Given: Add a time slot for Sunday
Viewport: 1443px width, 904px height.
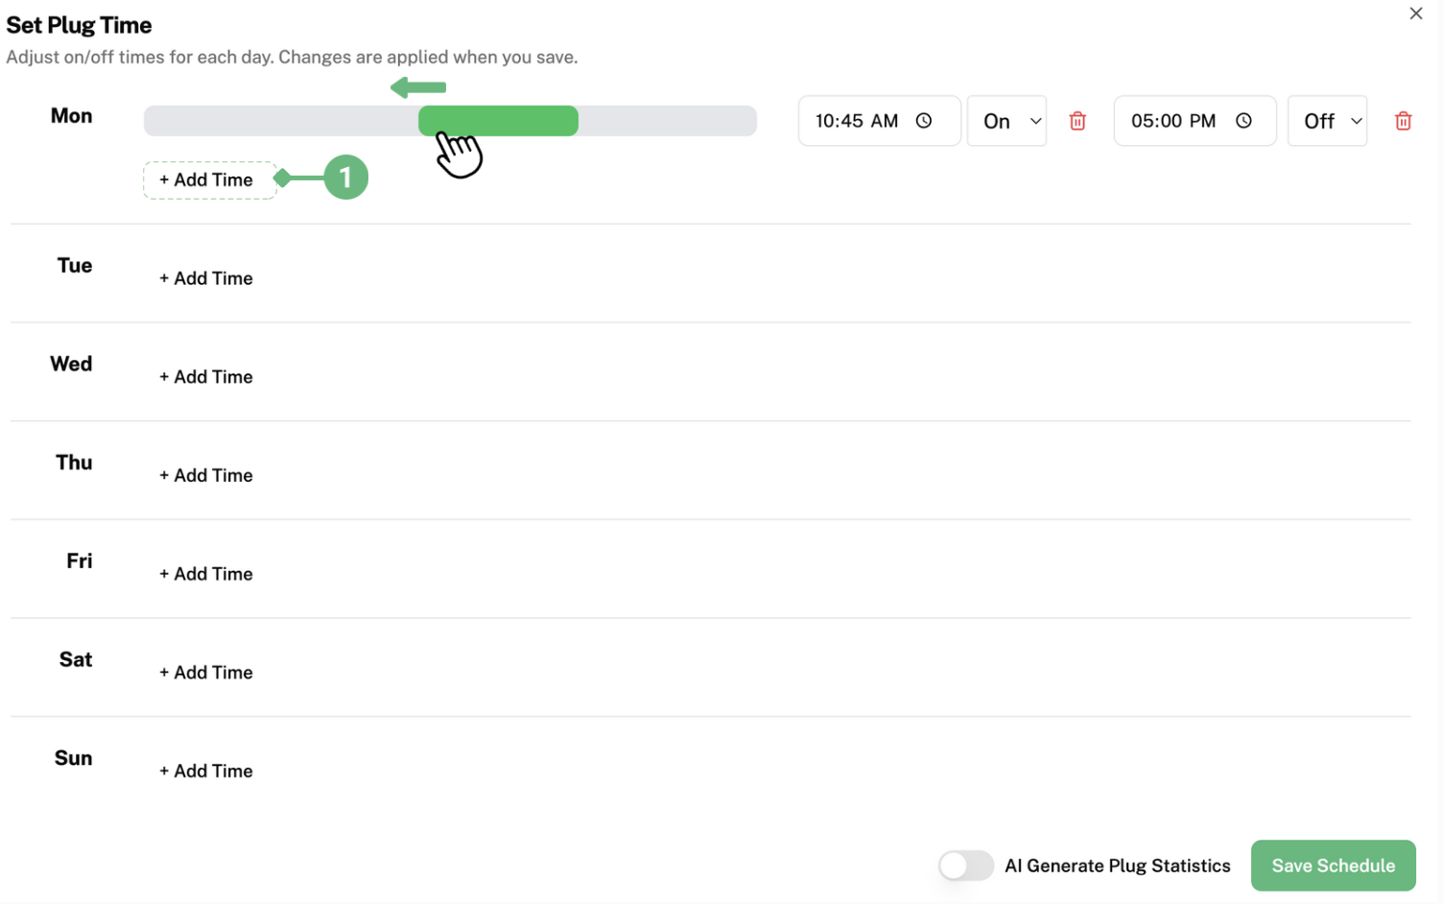Looking at the screenshot, I should pos(207,772).
